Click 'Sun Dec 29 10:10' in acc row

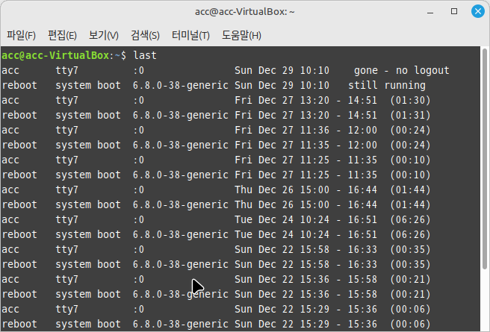[x=282, y=71]
